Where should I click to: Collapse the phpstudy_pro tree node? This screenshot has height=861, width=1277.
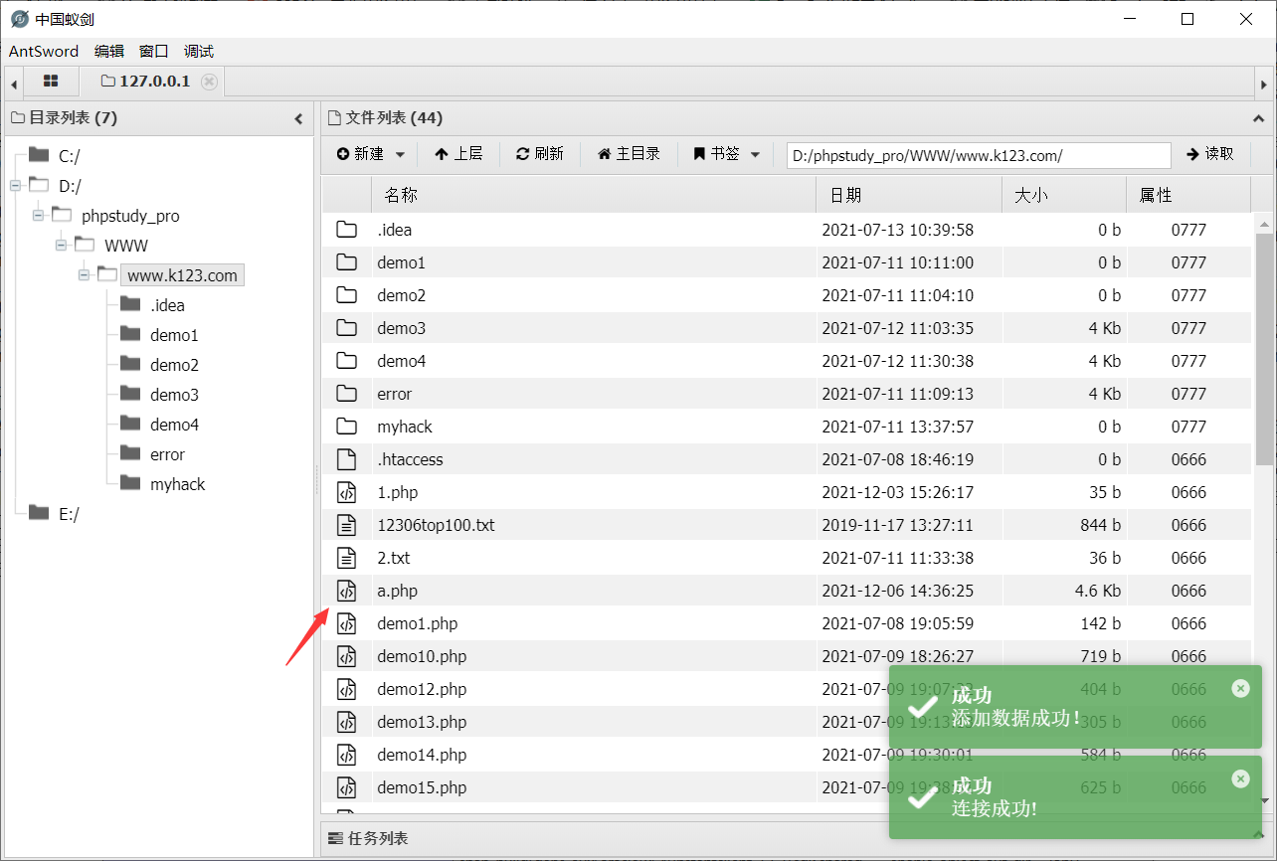click(x=38, y=215)
